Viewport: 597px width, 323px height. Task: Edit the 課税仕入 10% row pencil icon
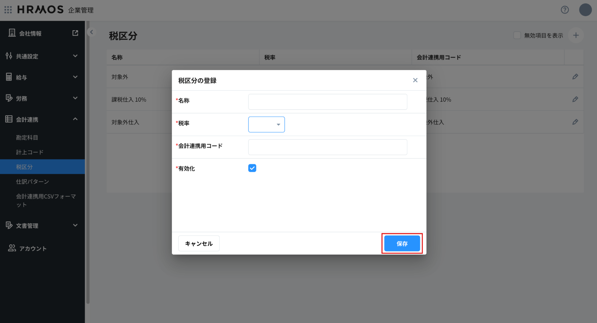coord(575,99)
